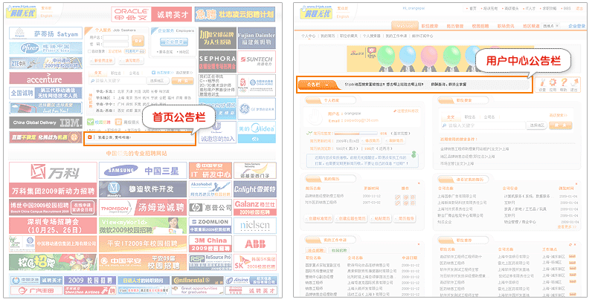Click the green campus recruitment icon on homepage
This screenshot has width=595, height=305.
point(90,122)
